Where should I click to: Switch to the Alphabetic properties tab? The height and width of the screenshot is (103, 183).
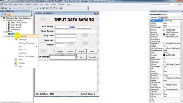coord(154,17)
